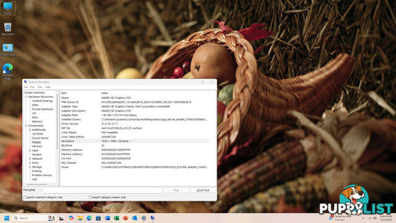Enable Search category names only checkbox
The height and width of the screenshot is (223, 396).
[x=90, y=197]
